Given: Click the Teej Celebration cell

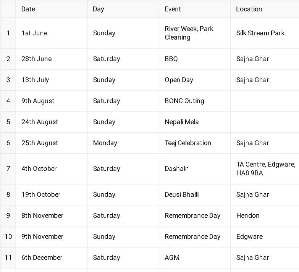Looking at the screenshot, I should click(195, 143).
